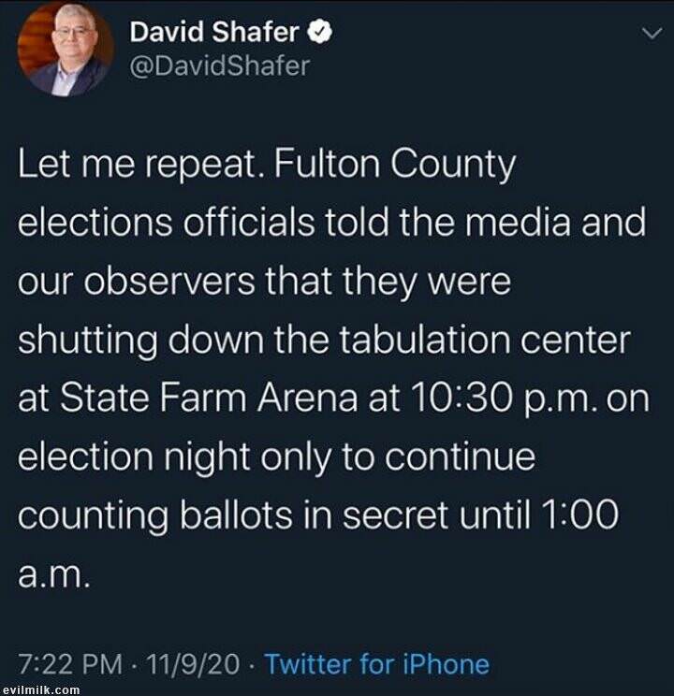Open the @DavidShafer handle
This screenshot has height=696, width=674.
(x=218, y=65)
